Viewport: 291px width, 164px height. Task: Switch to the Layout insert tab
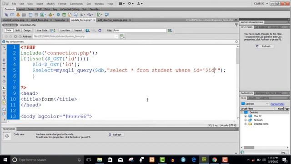coord(21,9)
